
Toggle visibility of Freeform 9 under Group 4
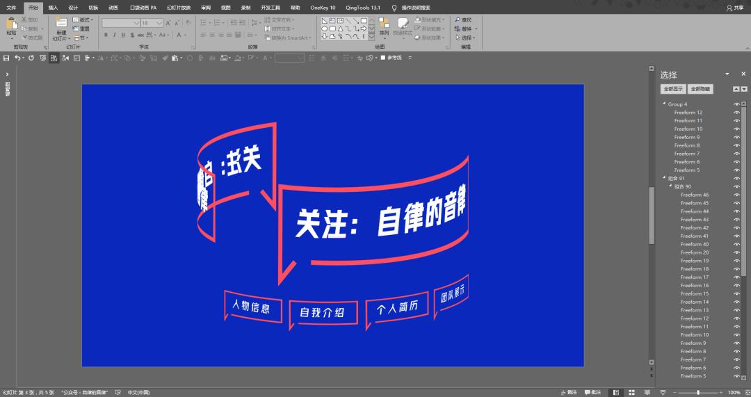736,137
